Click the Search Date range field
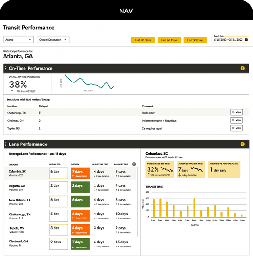The image size is (253, 263). click(x=230, y=40)
